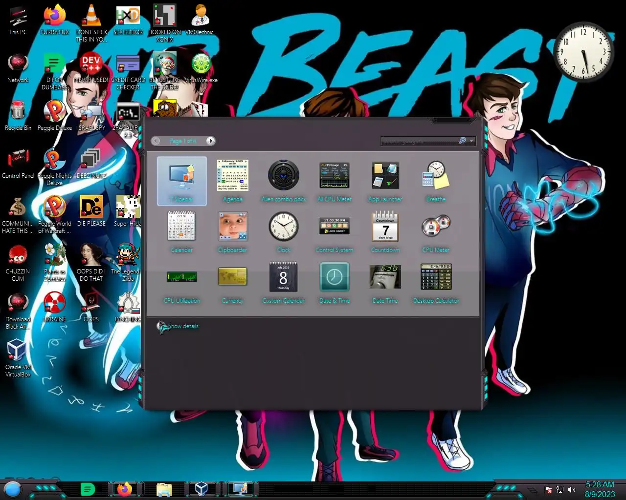The image size is (626, 500).
Task: Open the search options dropdown arrow
Action: 471,141
